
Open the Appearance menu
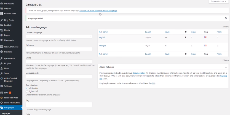[10, 58]
